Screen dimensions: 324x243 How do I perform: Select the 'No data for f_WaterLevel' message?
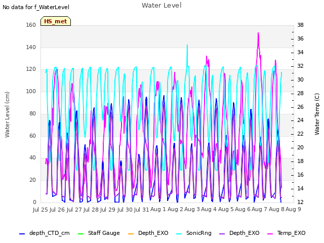point(36,7)
